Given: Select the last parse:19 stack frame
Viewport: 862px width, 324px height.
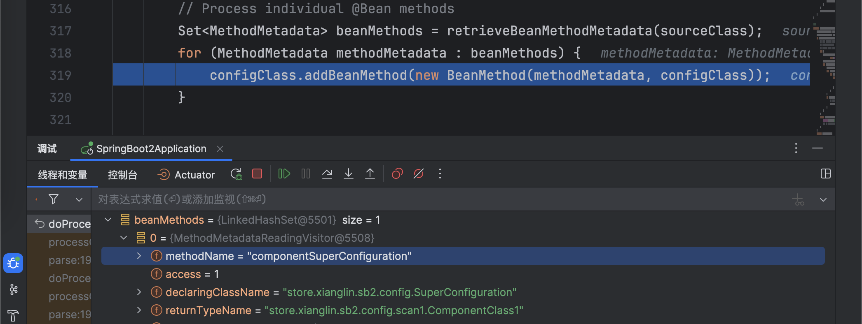Looking at the screenshot, I should tap(59, 315).
